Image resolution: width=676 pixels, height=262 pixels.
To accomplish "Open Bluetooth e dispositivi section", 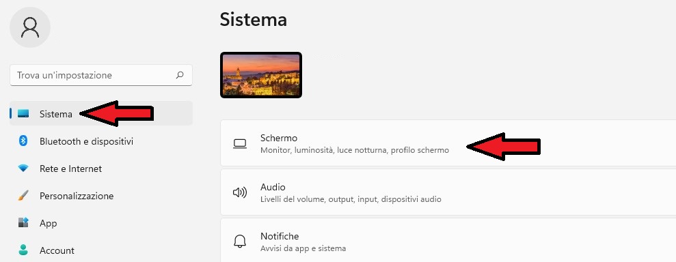I will (101, 141).
